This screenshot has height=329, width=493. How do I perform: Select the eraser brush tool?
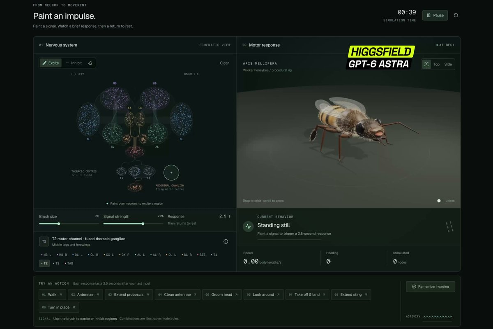90,63
